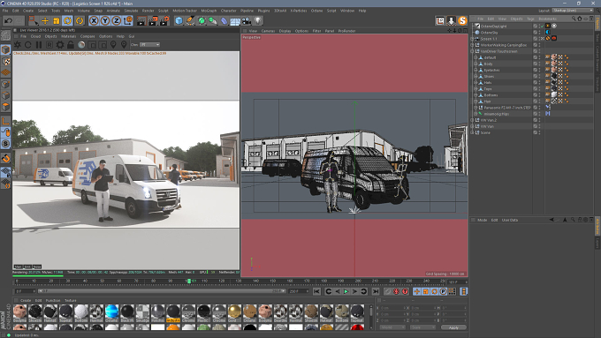Pause the Live Viewer render

click(x=39, y=45)
